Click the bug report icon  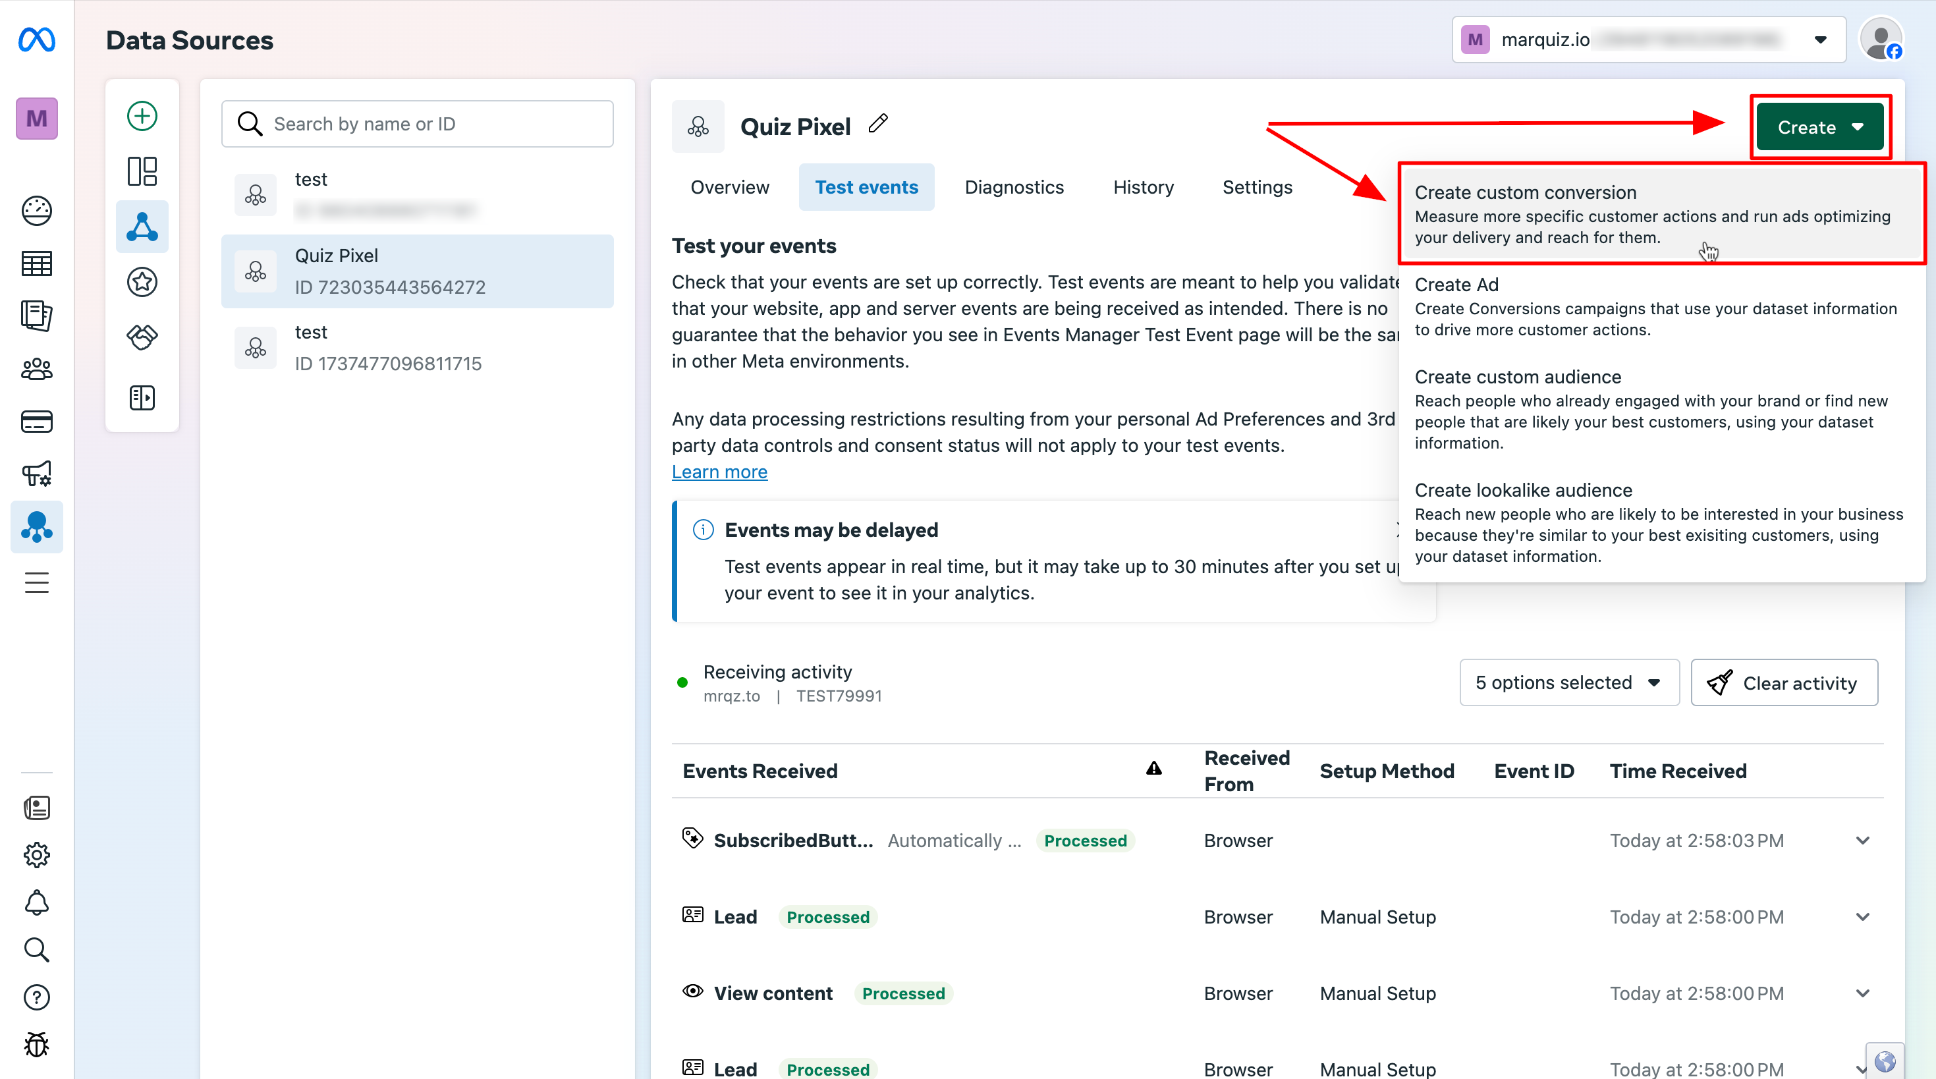pos(36,1045)
